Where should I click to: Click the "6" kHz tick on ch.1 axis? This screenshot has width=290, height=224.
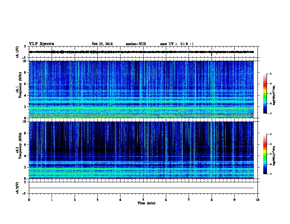coord(26,84)
